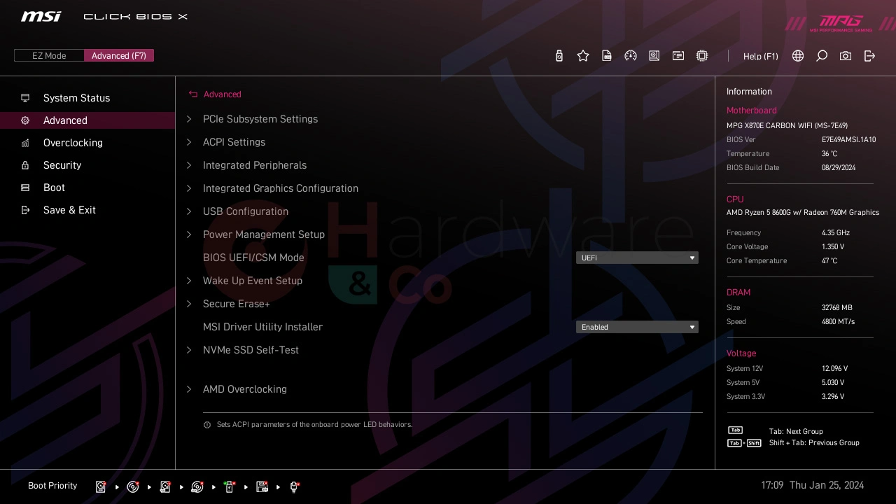
Task: Take a screenshot with the camera icon
Action: 846,56
